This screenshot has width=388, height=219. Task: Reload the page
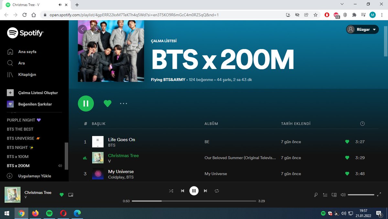(25, 15)
